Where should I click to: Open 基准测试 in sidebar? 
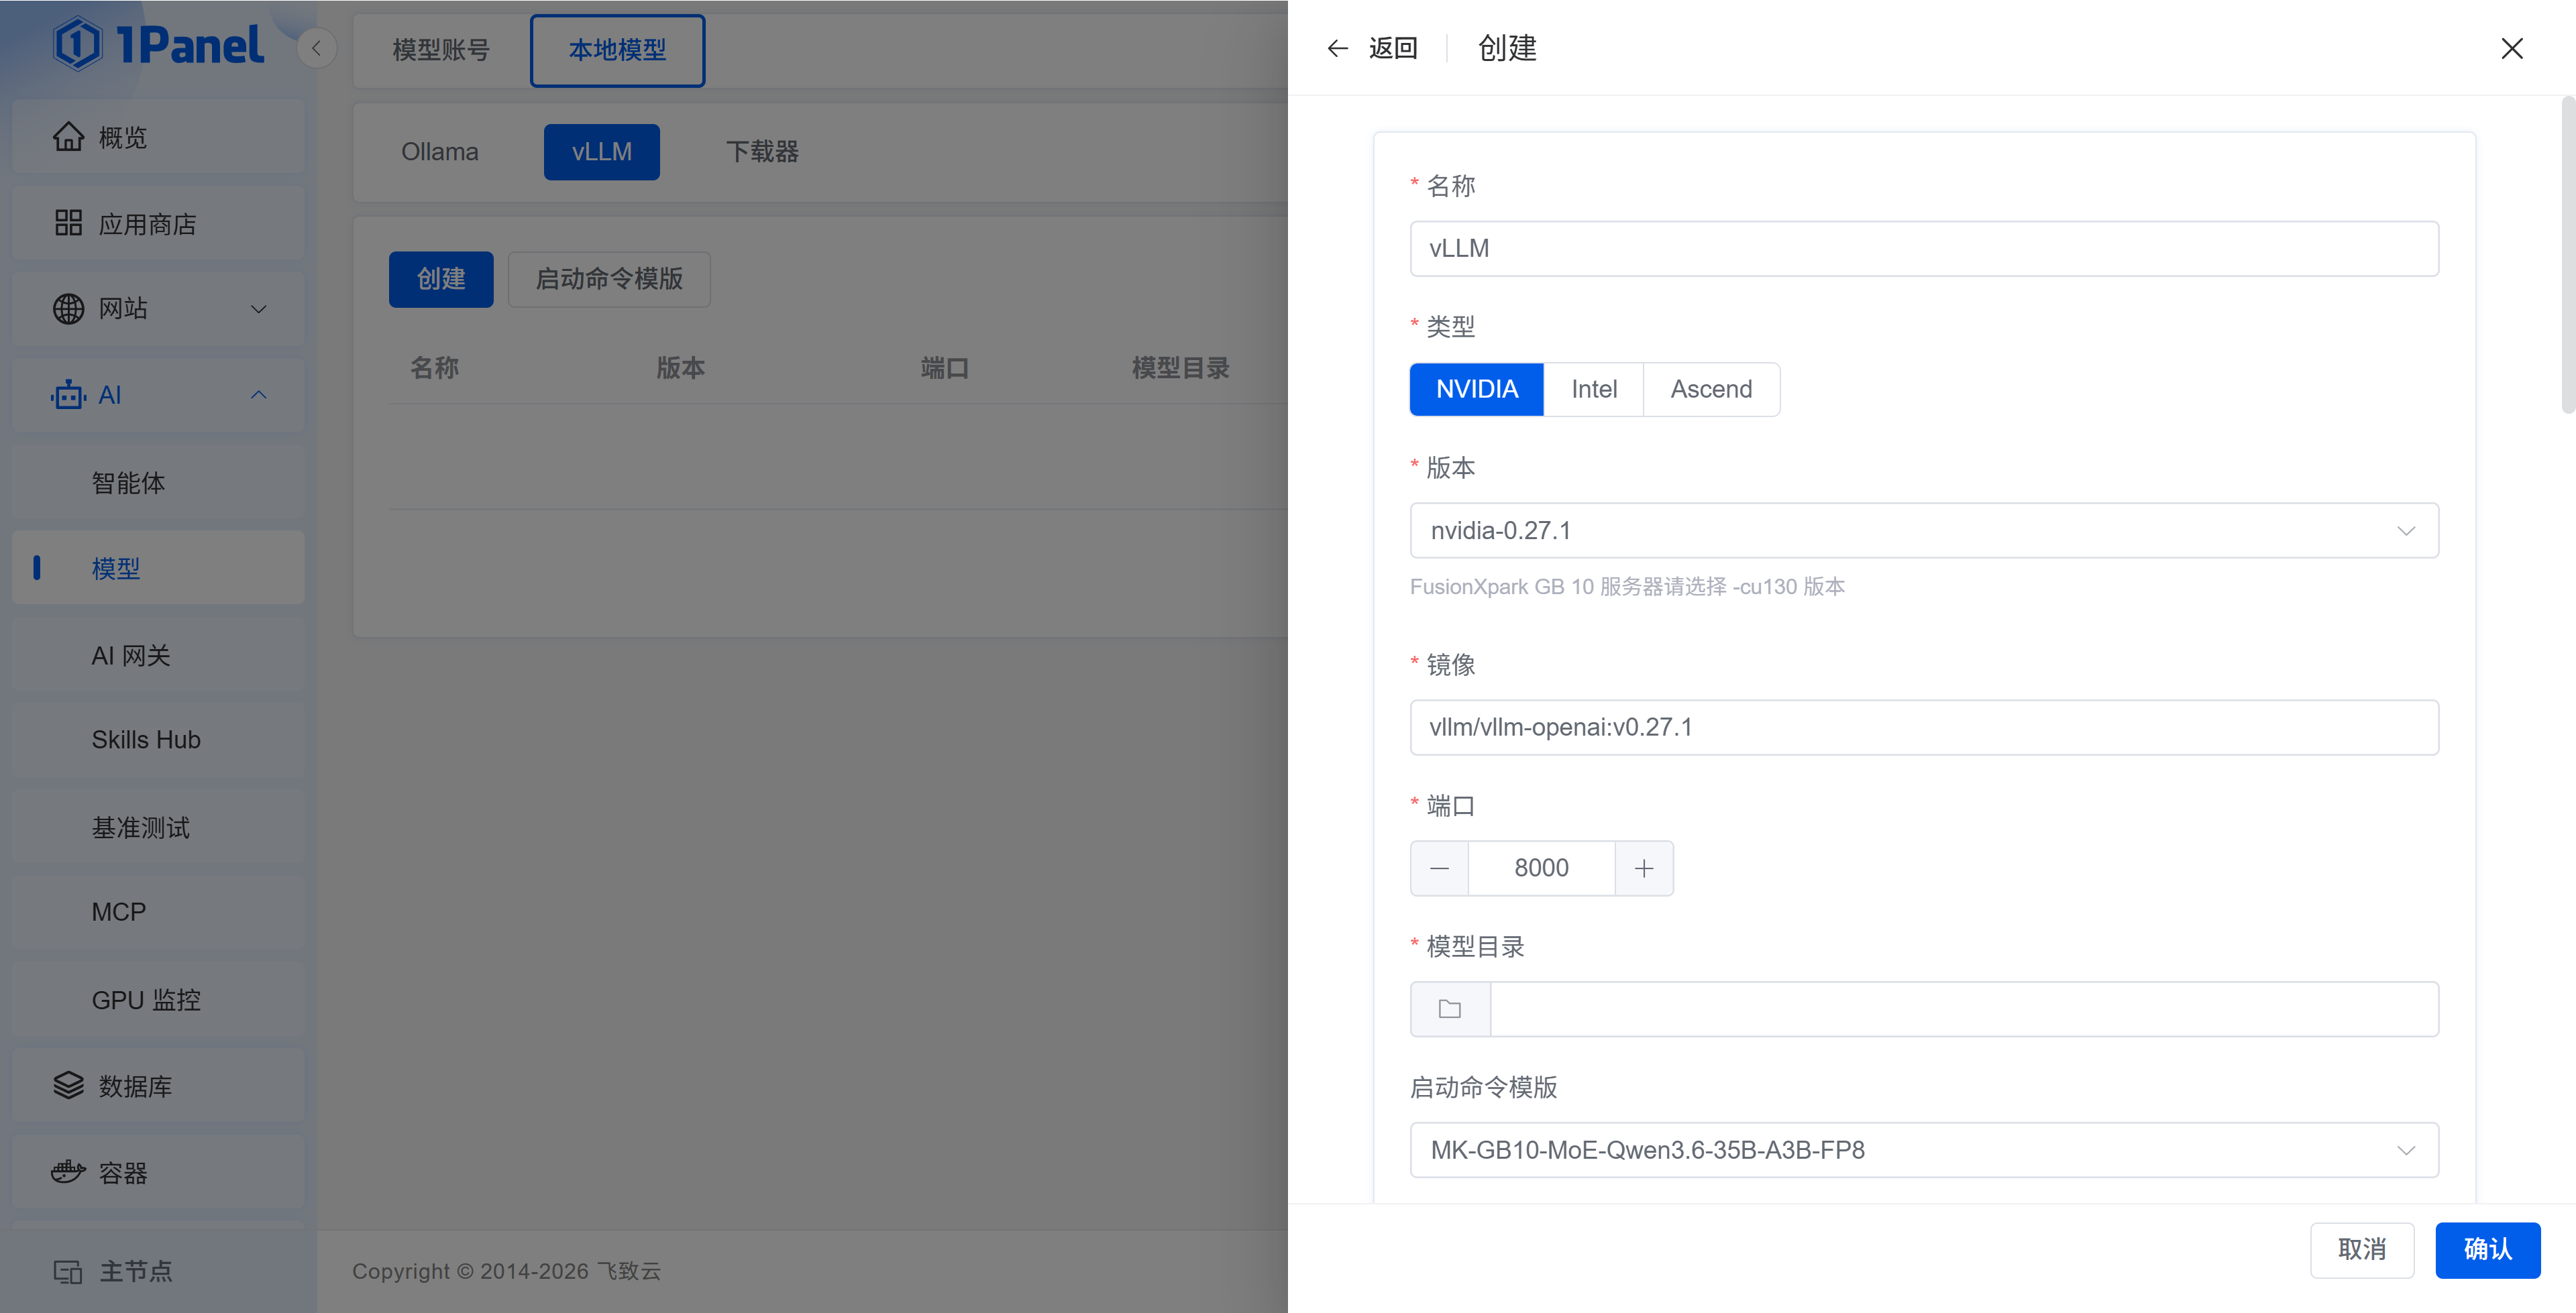pos(158,827)
